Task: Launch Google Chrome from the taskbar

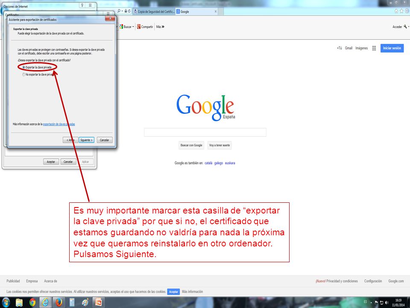Action: tap(32, 302)
